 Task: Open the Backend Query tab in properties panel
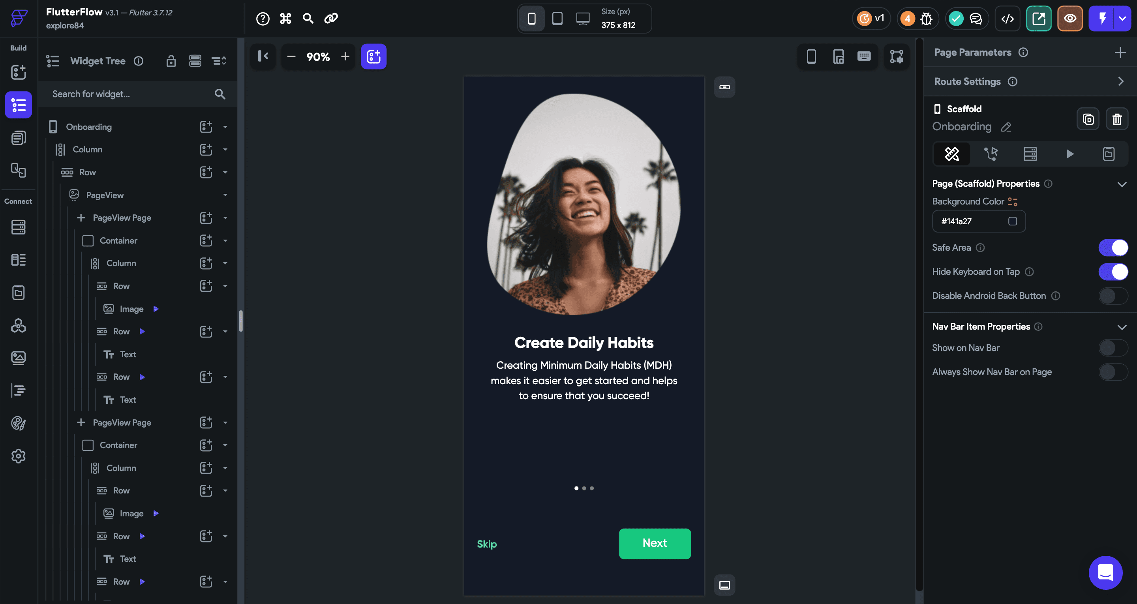(x=1030, y=154)
